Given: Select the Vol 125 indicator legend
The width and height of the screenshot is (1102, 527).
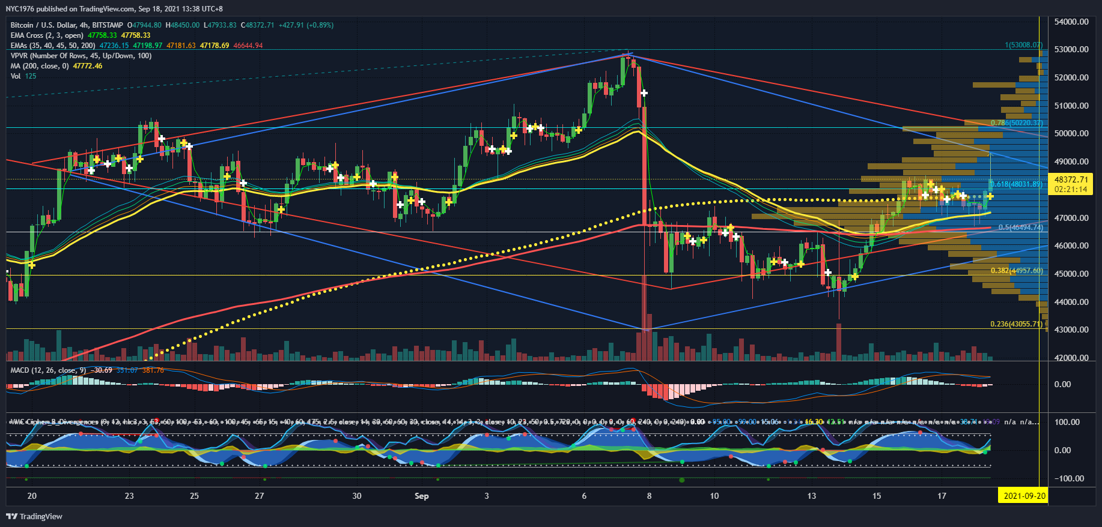Looking at the screenshot, I should (23, 76).
